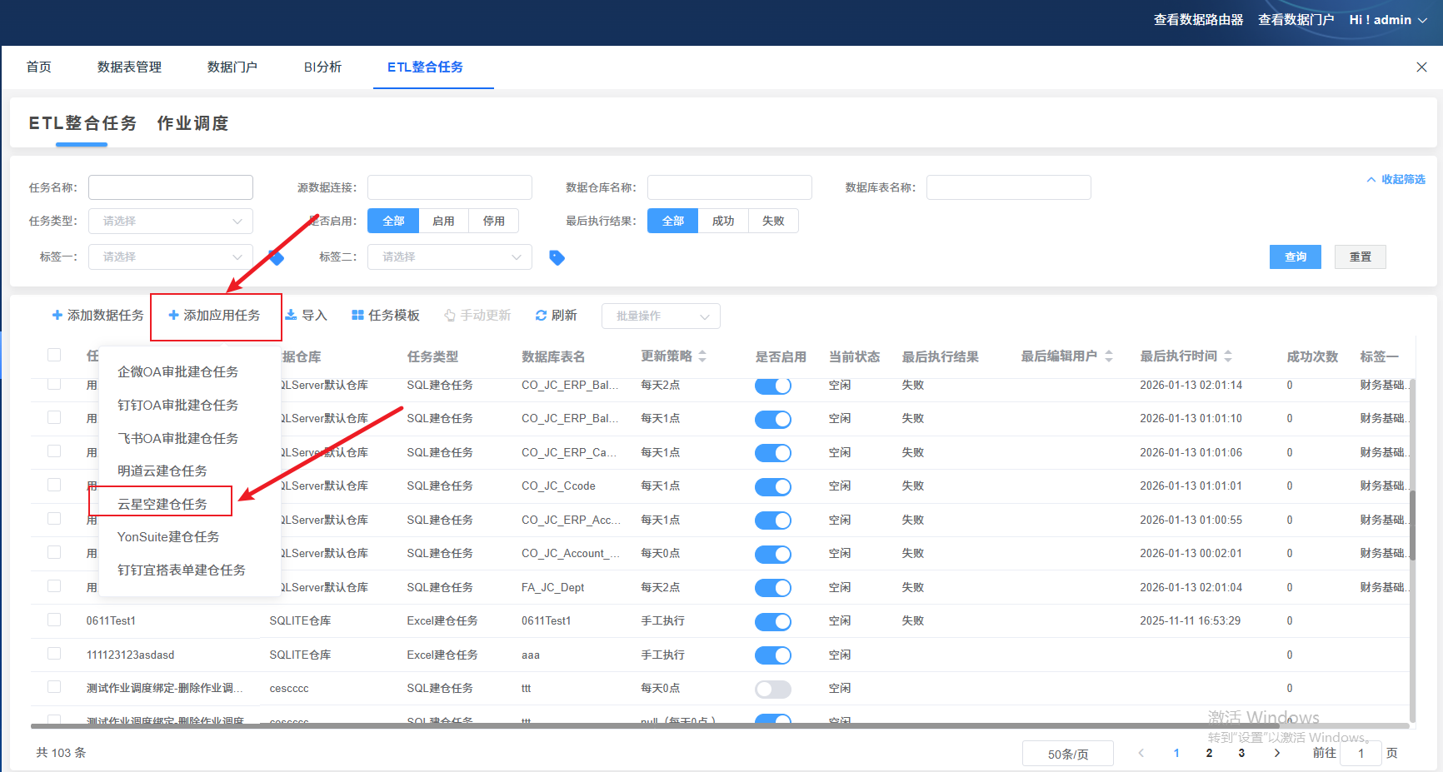Click the refresh (刷新) icon
1443x772 pixels.
[541, 315]
